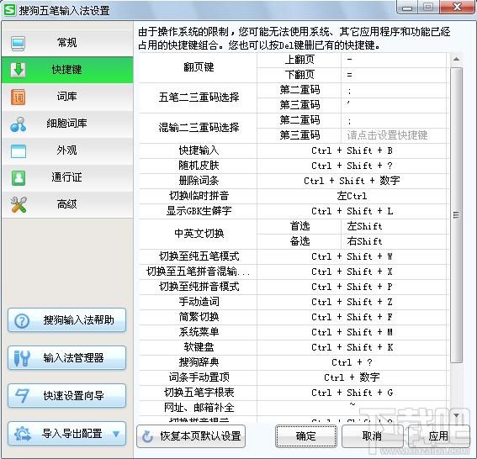This screenshot has height=459, width=477.
Task: Edit the 快捷输入 Ctrl + Shift + B shortcut
Action: [352, 150]
